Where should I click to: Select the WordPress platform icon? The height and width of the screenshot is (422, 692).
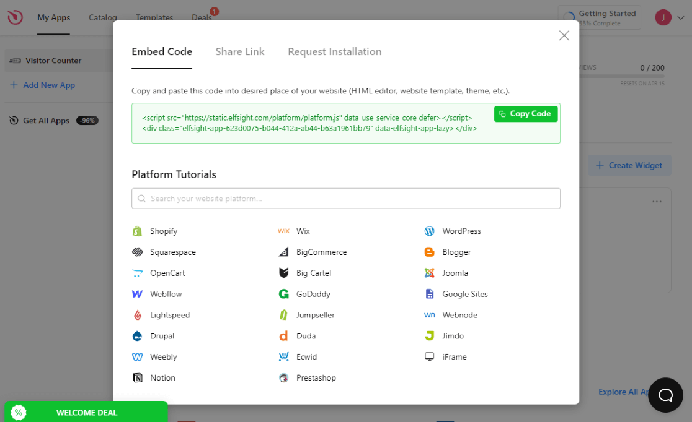pos(429,231)
